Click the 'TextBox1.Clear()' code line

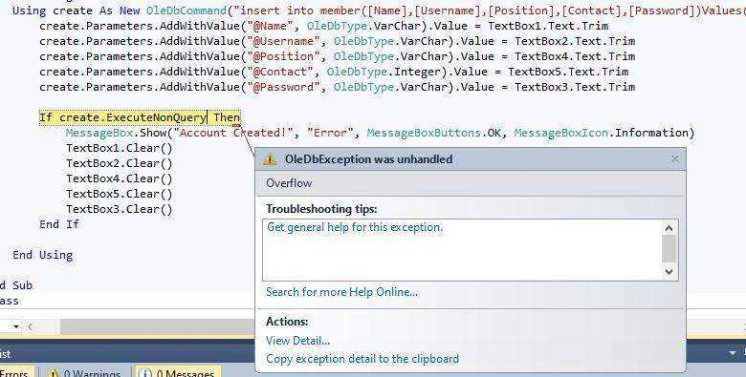(x=120, y=148)
